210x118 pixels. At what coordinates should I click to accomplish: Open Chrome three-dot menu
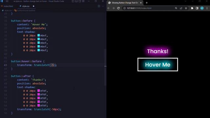[x=207, y=8]
